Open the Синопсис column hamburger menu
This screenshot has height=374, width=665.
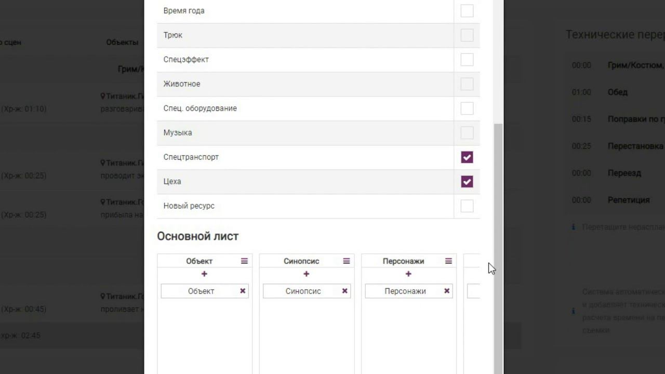pos(347,261)
